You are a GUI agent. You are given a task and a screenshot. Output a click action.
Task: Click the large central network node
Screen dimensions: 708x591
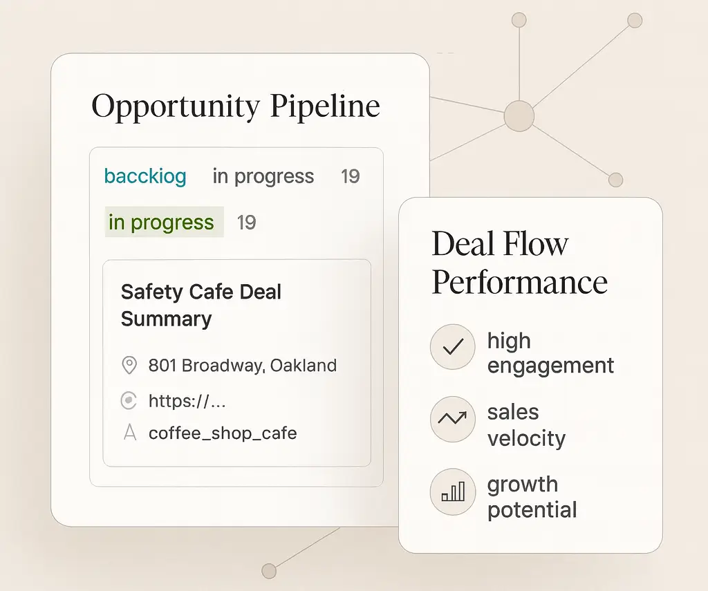coord(519,116)
